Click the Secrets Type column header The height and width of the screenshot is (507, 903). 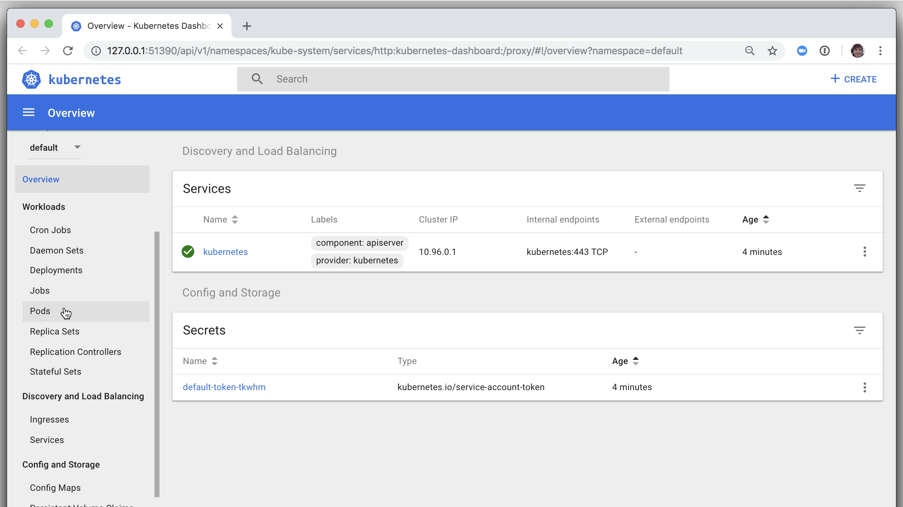tap(407, 361)
